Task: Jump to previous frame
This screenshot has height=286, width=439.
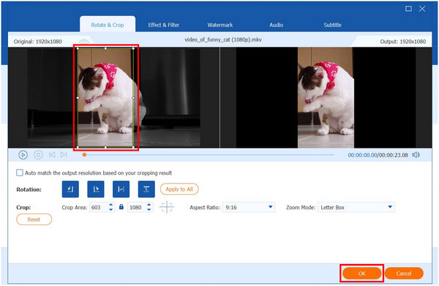Action: tap(52, 155)
